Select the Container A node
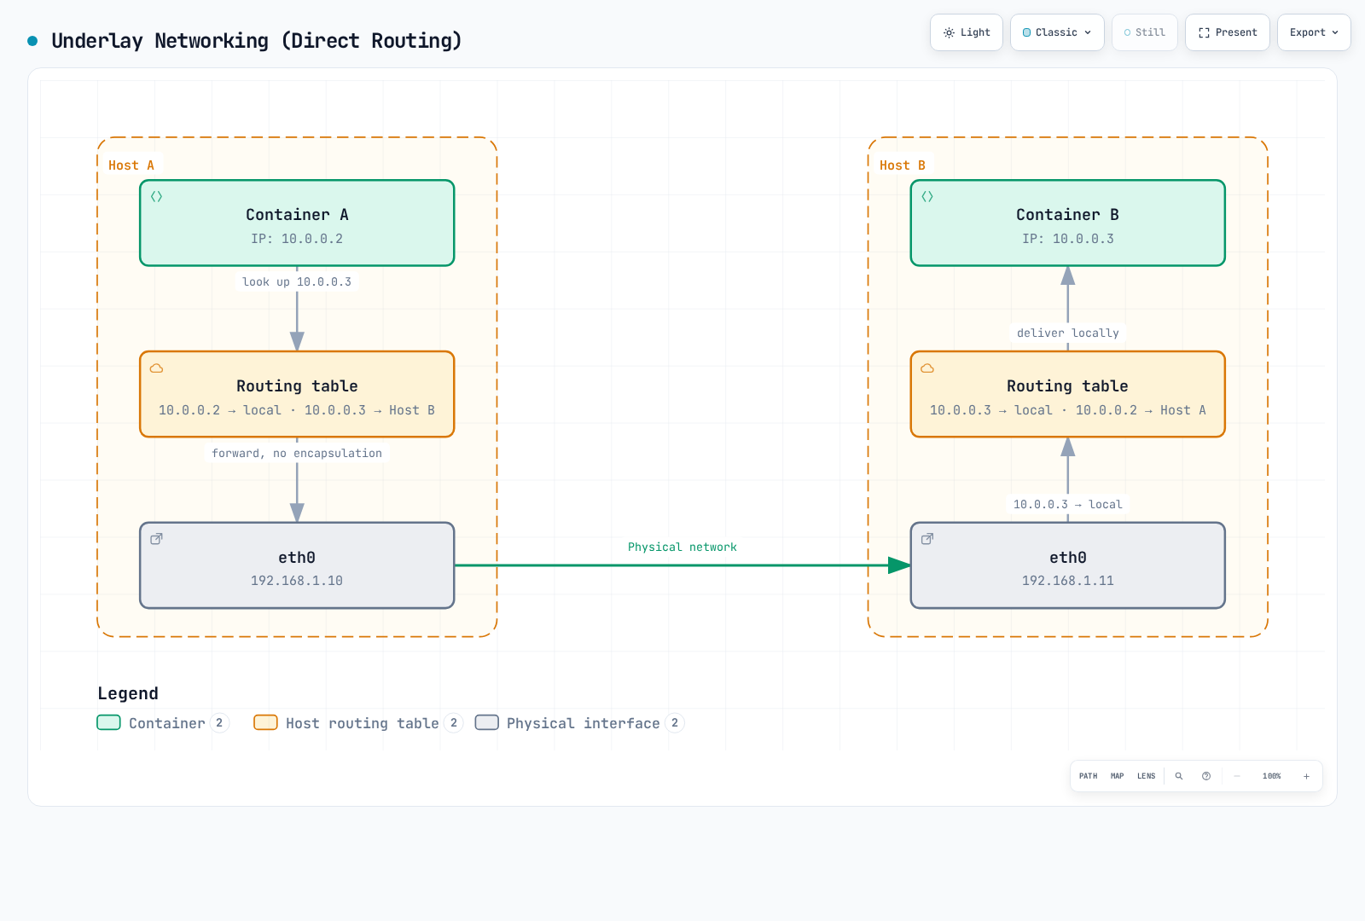Screen dimensions: 1365x921 (297, 223)
